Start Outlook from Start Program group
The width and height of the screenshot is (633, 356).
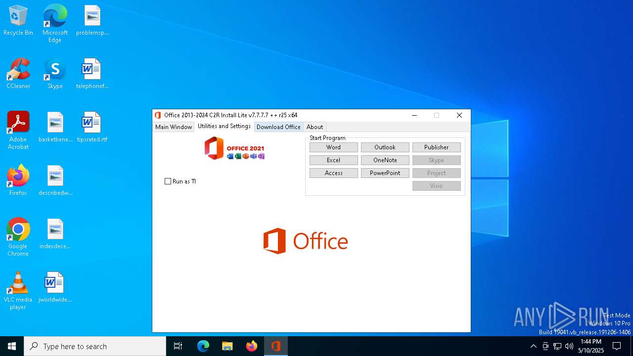(385, 147)
